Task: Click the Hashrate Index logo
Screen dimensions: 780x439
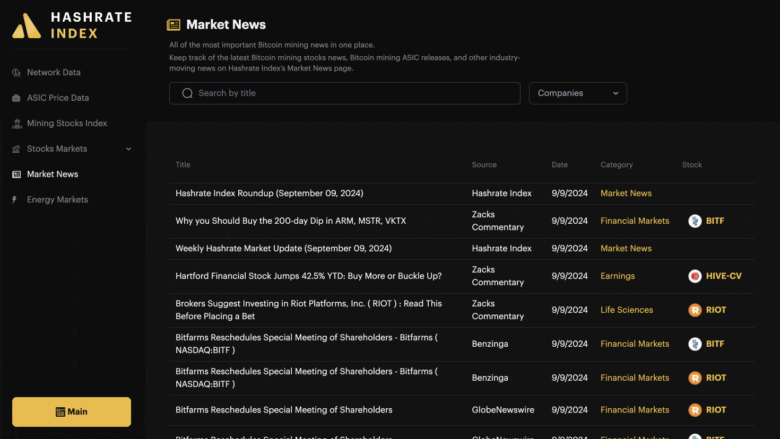Action: click(72, 25)
